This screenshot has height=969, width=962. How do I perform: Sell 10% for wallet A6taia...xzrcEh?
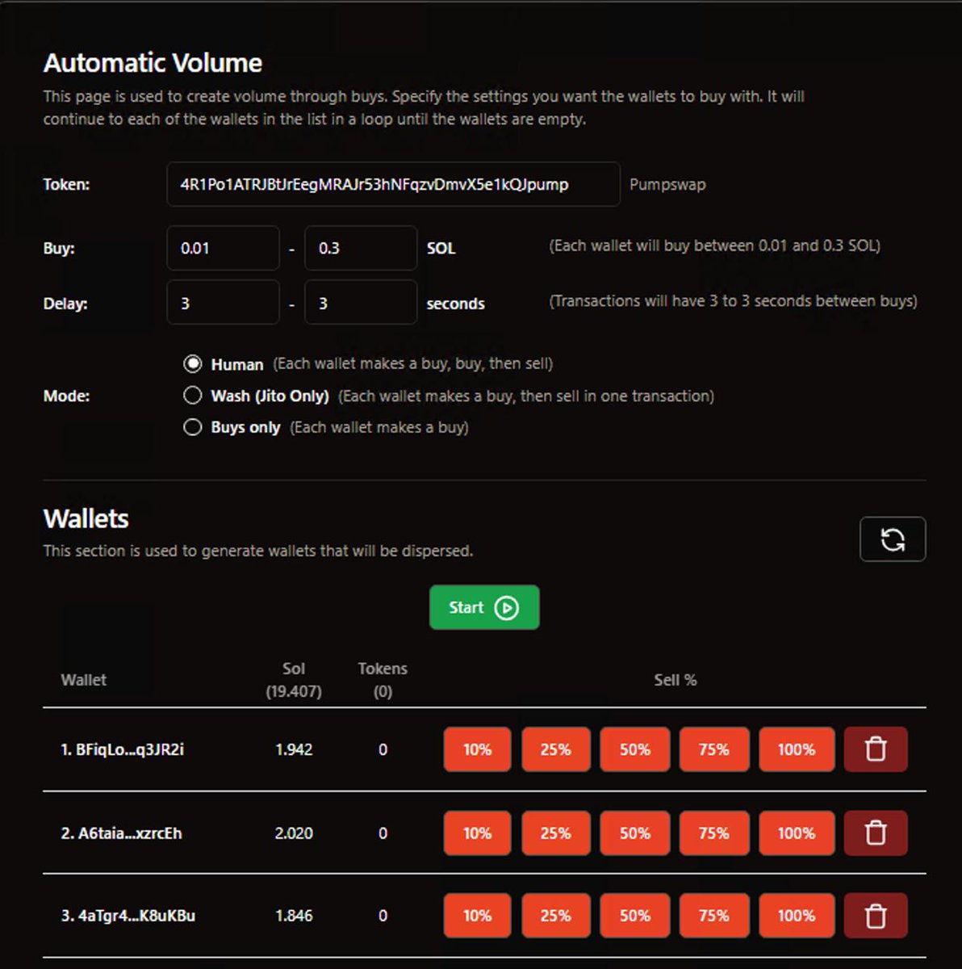[x=477, y=833]
